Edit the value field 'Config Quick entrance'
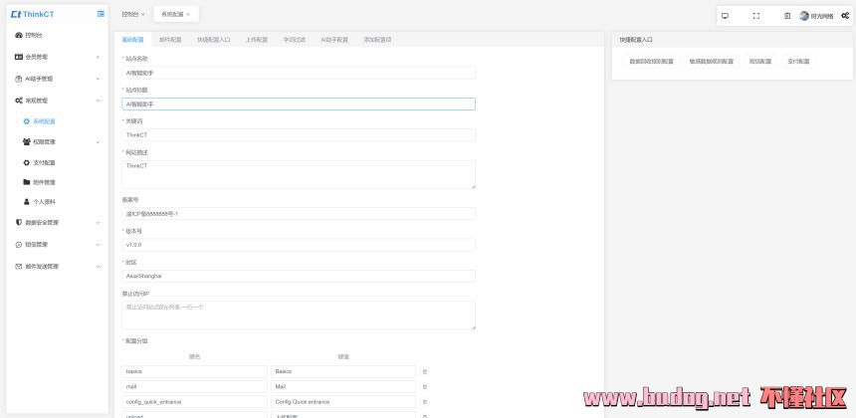Image resolution: width=856 pixels, height=418 pixels. [343, 402]
